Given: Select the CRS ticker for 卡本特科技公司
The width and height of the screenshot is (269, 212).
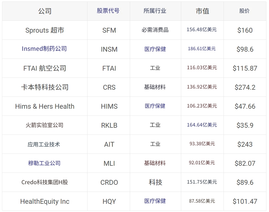Looking at the screenshot, I should pyautogui.click(x=109, y=87).
